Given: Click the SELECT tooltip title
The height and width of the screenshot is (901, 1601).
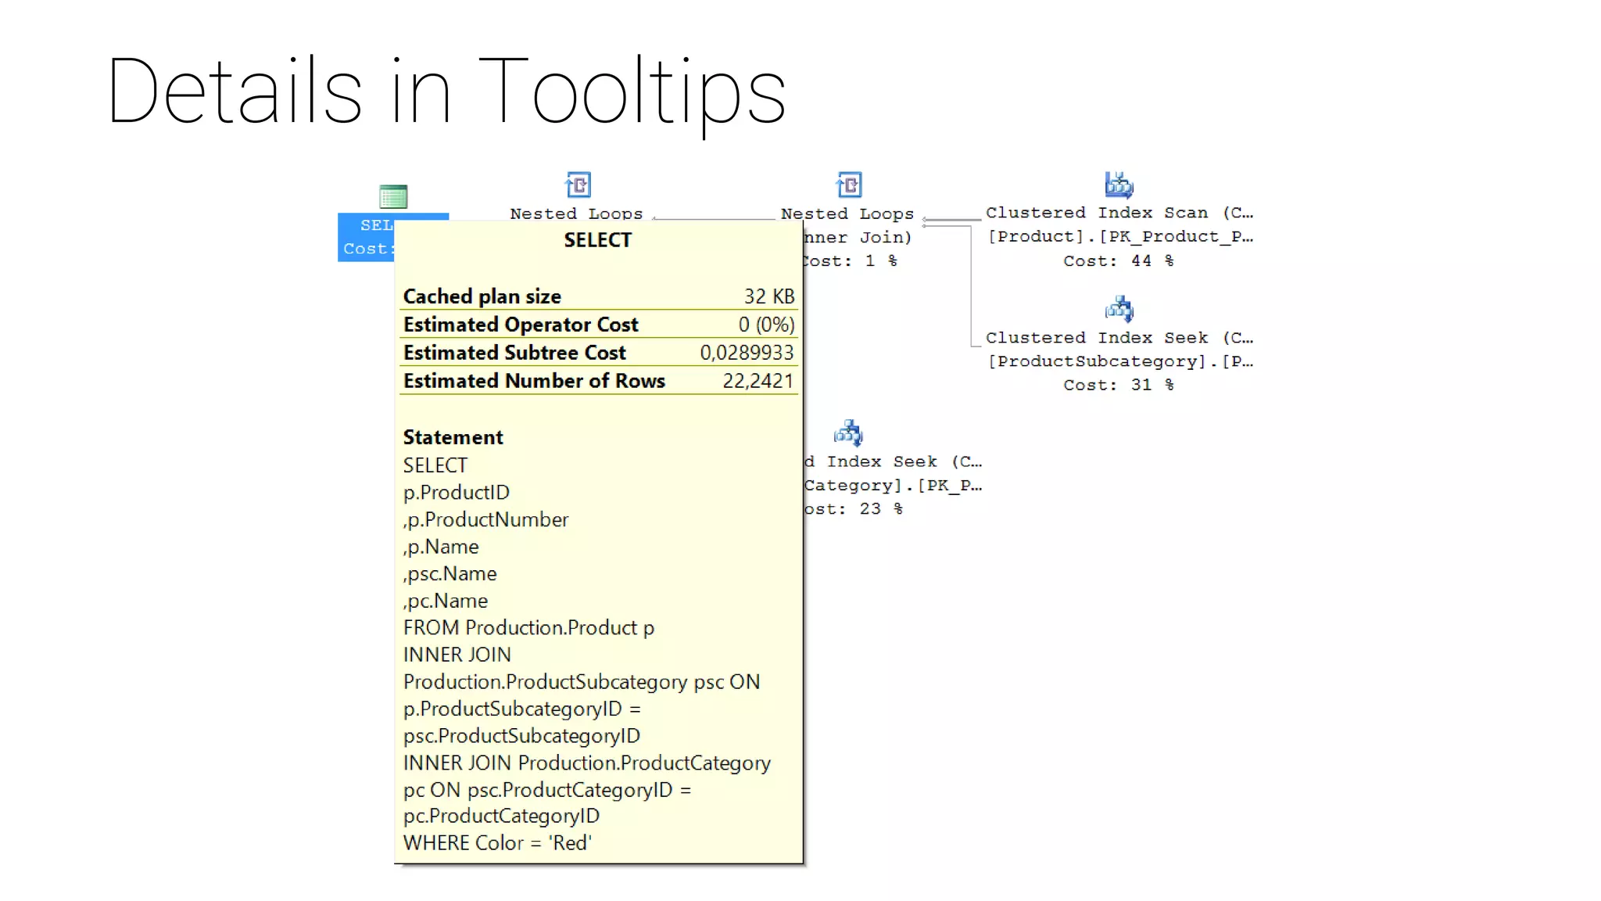Looking at the screenshot, I should tap(598, 240).
